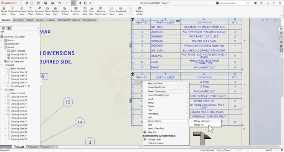Switch to the Annotation ribbon tab
Viewport: 284px width, 152px height.
(x=18, y=20)
